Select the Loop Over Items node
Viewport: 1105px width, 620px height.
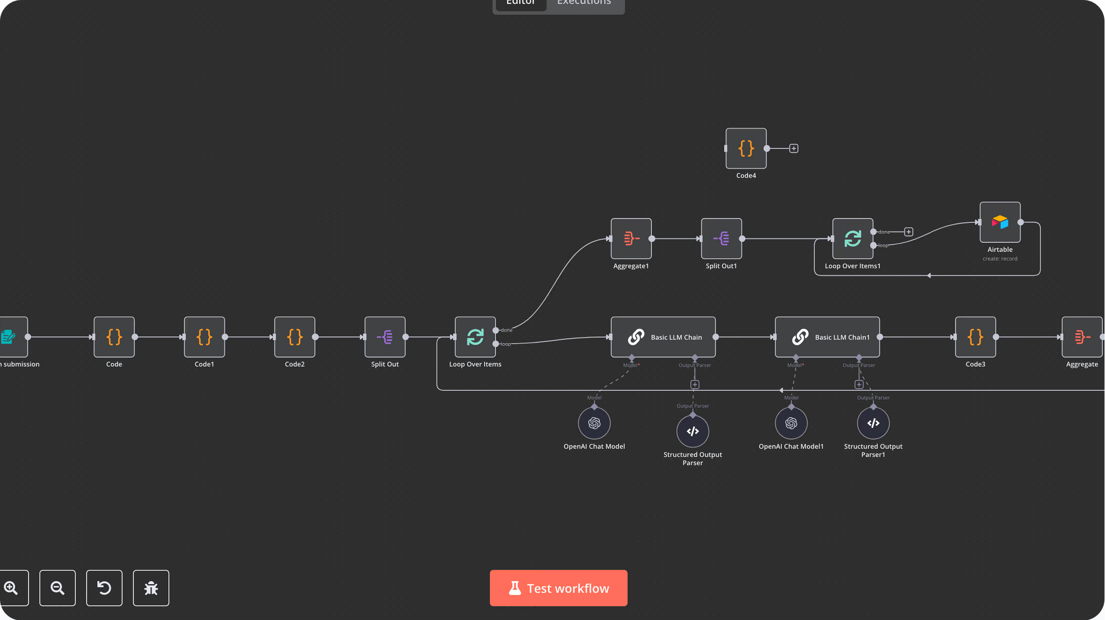coord(475,337)
